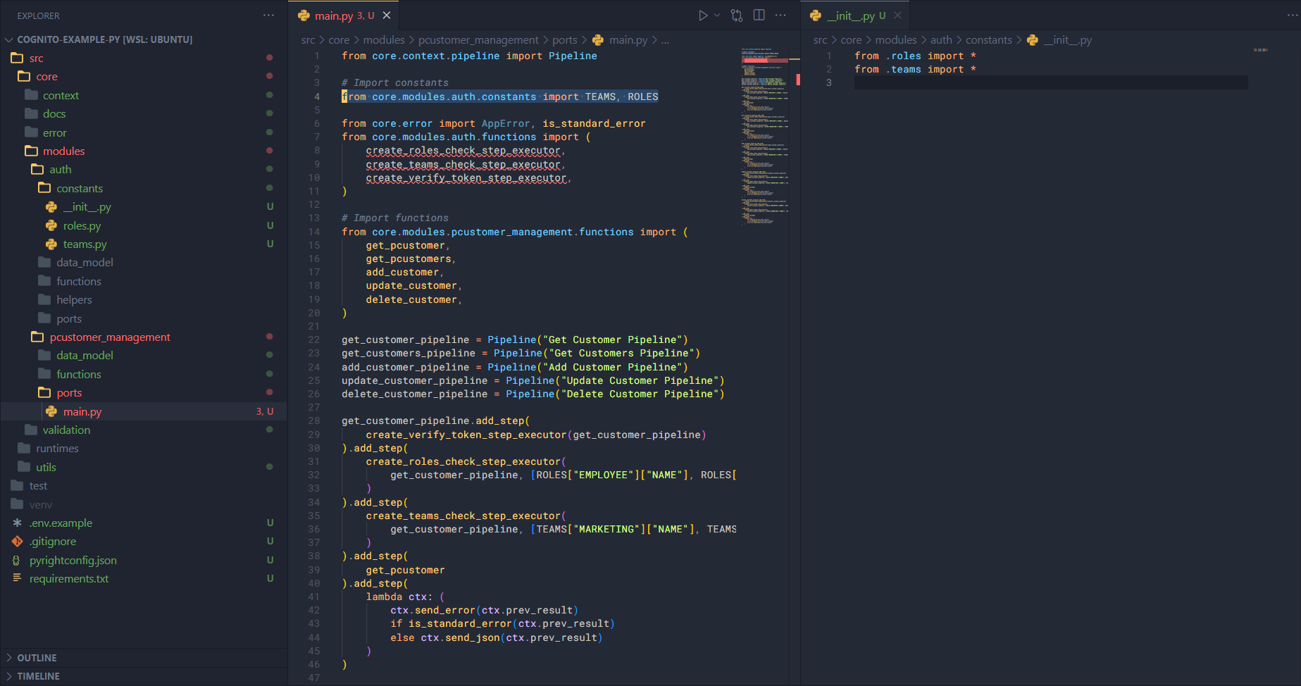Run the Python file with play button

click(702, 15)
